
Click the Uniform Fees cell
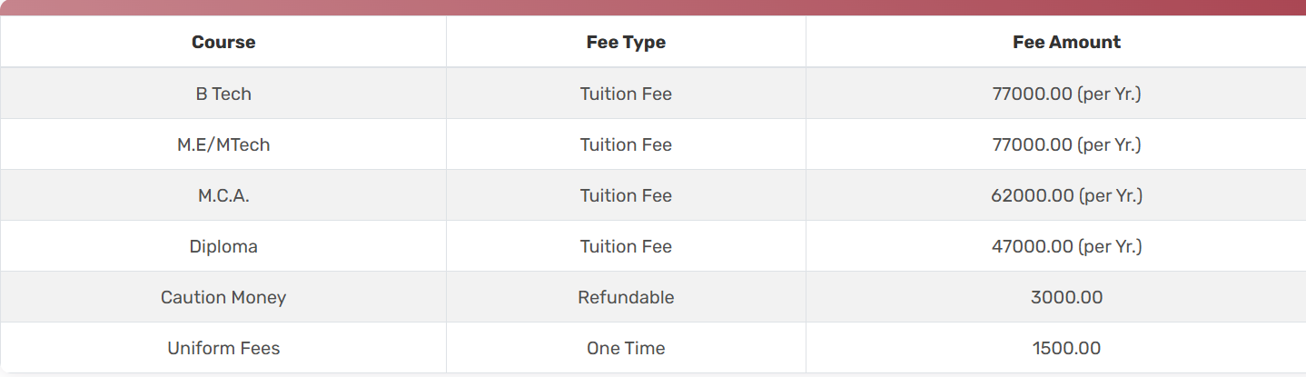tap(223, 348)
